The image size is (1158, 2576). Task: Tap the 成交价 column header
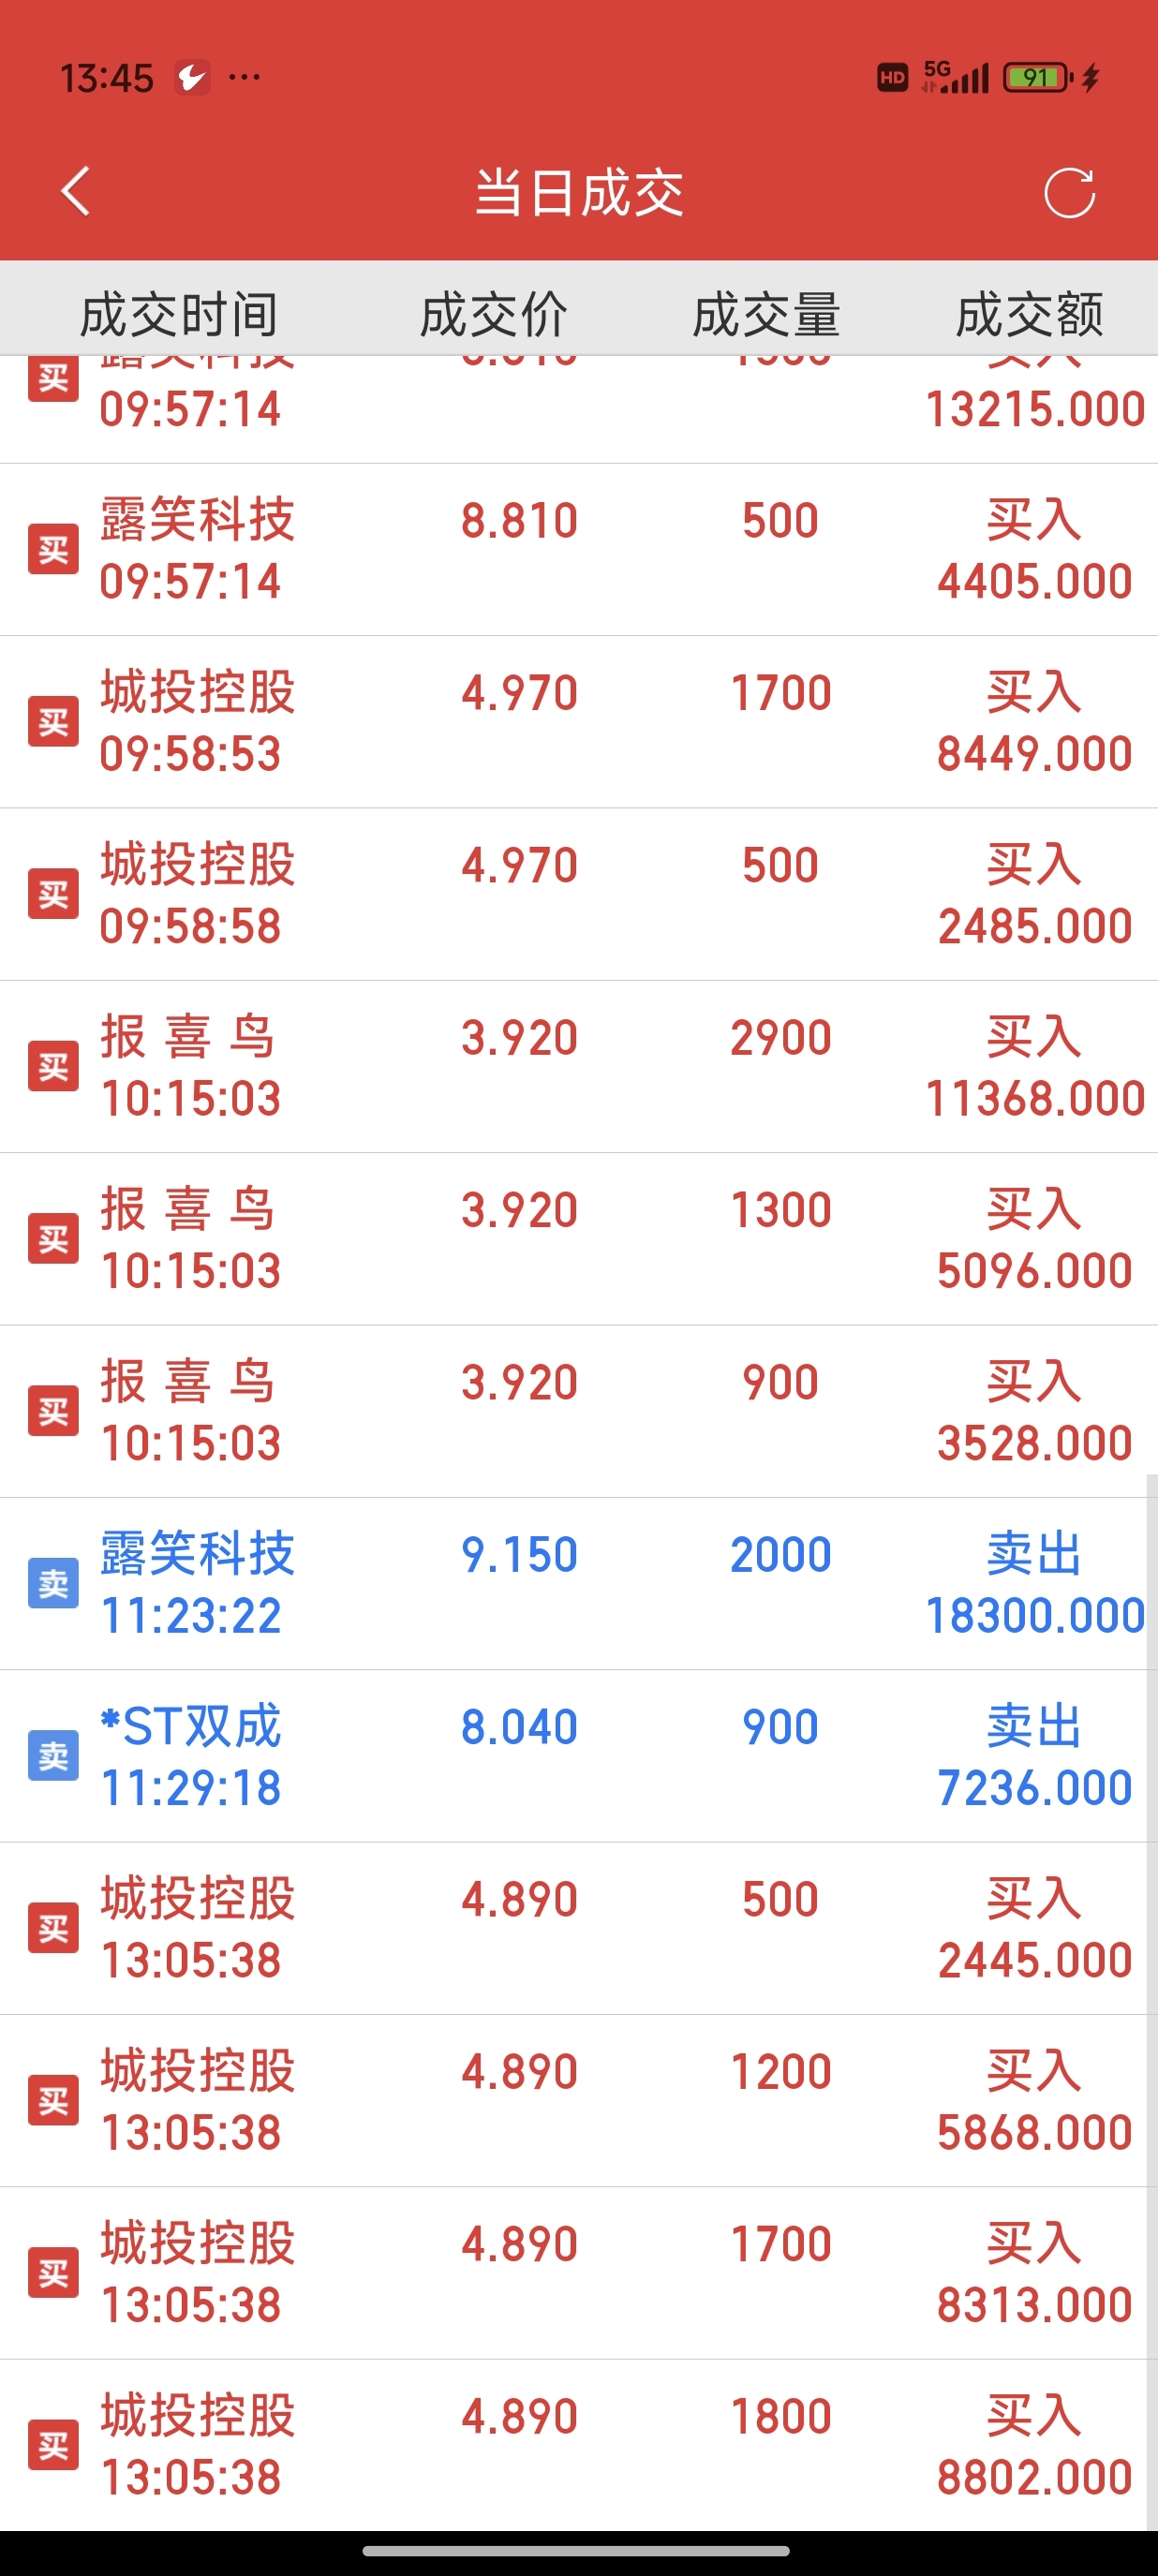493,315
